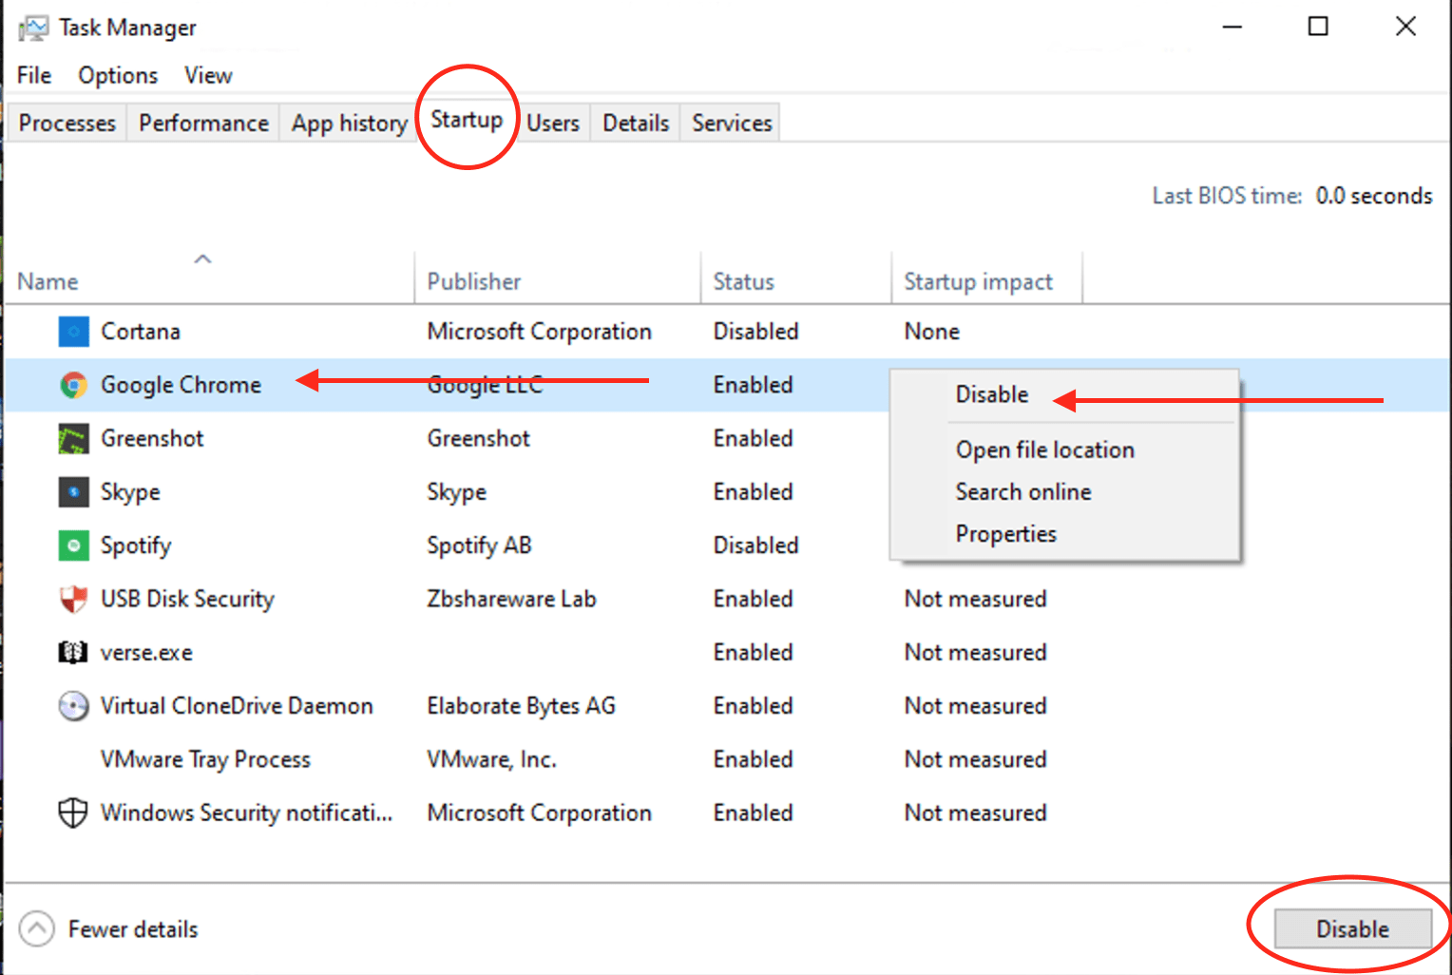Sort list by Startup impact column
Viewport: 1452px width, 975px height.
[x=978, y=281]
